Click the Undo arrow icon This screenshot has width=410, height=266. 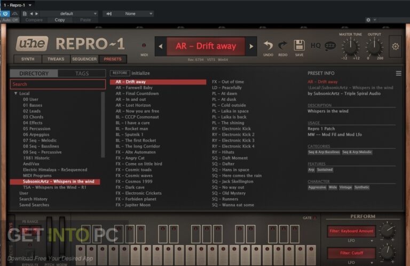[268, 45]
